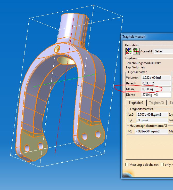Toggle the 'only' checkbox beside Messung beibehalten

[x=162, y=164]
